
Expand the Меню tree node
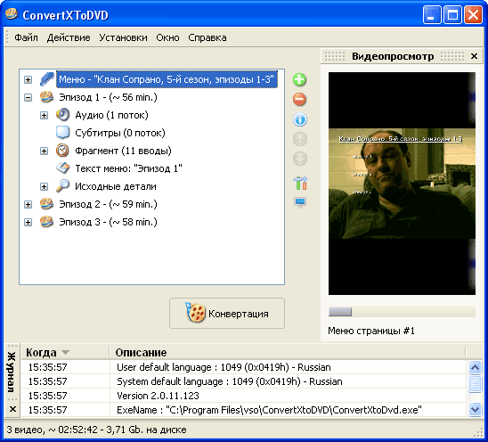coord(28,79)
